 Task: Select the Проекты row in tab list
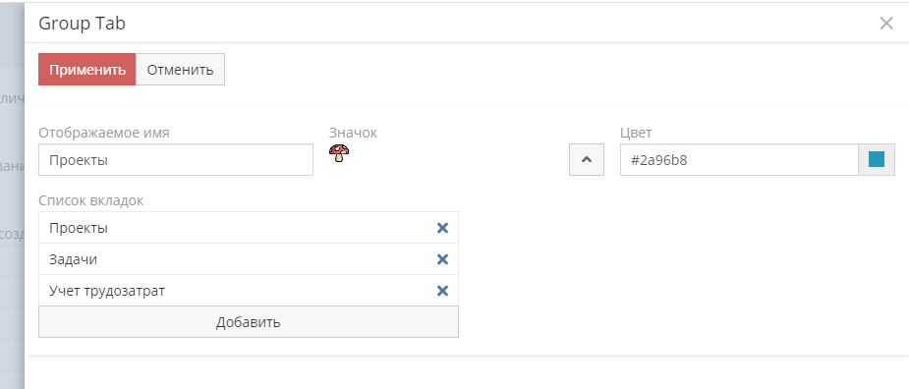pos(249,228)
